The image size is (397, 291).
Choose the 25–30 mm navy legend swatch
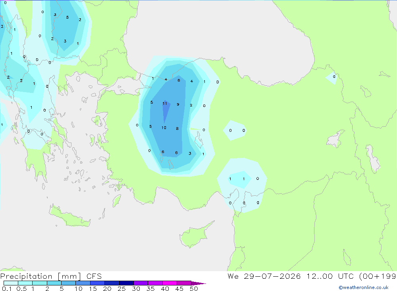(x=126, y=283)
